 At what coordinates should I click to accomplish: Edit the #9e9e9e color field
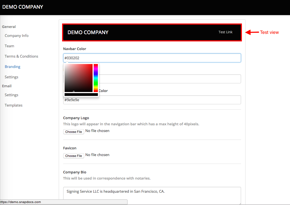point(152,100)
